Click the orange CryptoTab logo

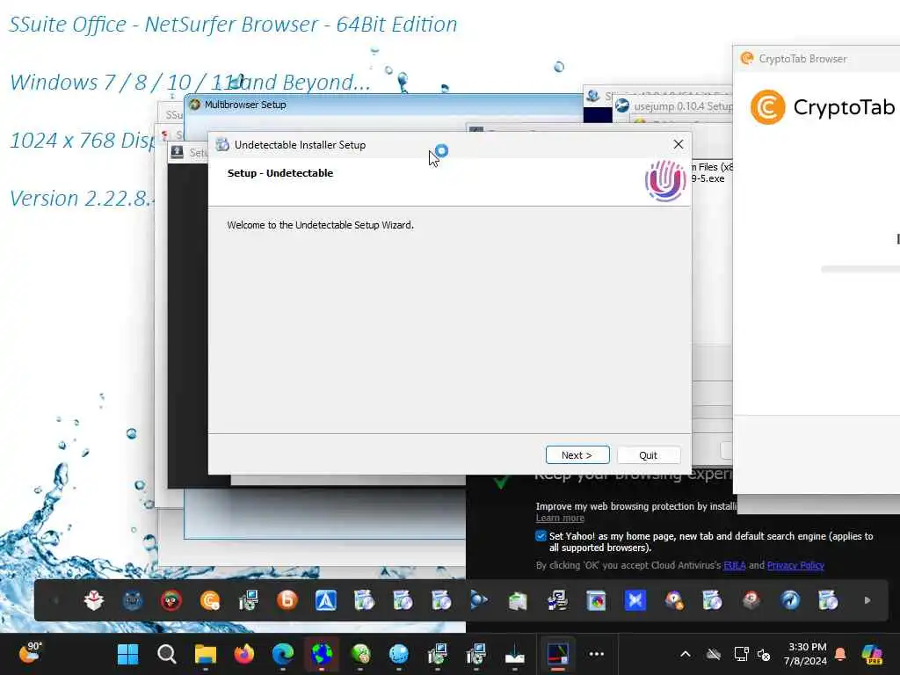(x=767, y=107)
